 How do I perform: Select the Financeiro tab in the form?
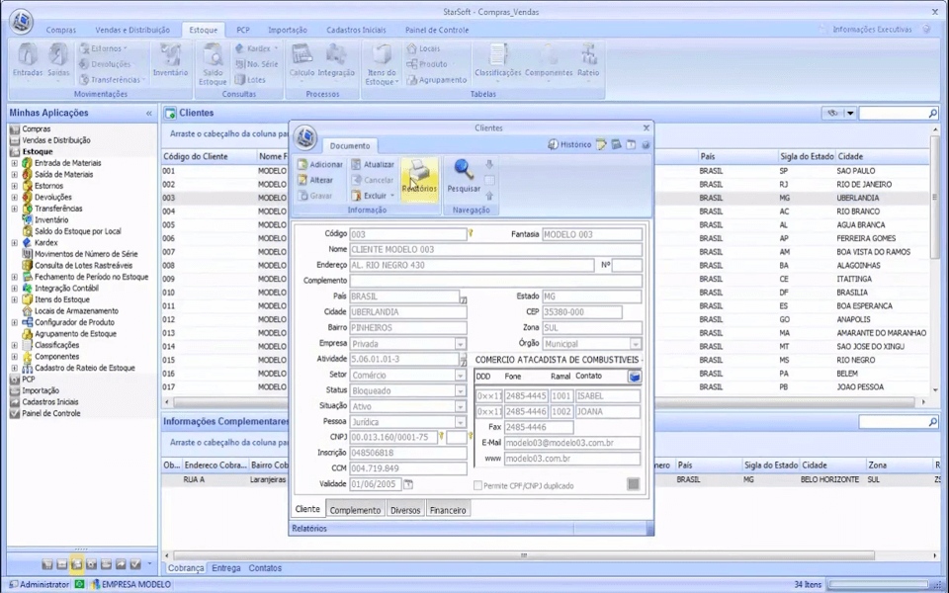pyautogui.click(x=447, y=510)
